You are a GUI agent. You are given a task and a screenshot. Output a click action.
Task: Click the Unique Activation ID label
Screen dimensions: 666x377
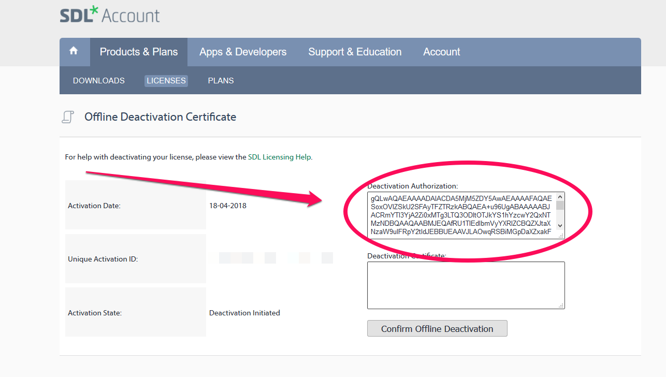tap(103, 259)
